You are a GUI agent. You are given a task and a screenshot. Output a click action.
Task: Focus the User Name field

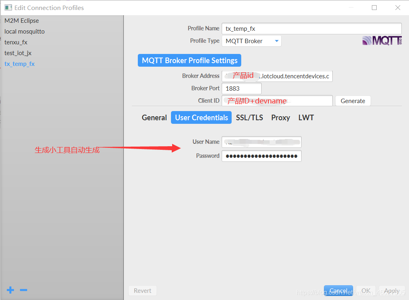click(262, 142)
